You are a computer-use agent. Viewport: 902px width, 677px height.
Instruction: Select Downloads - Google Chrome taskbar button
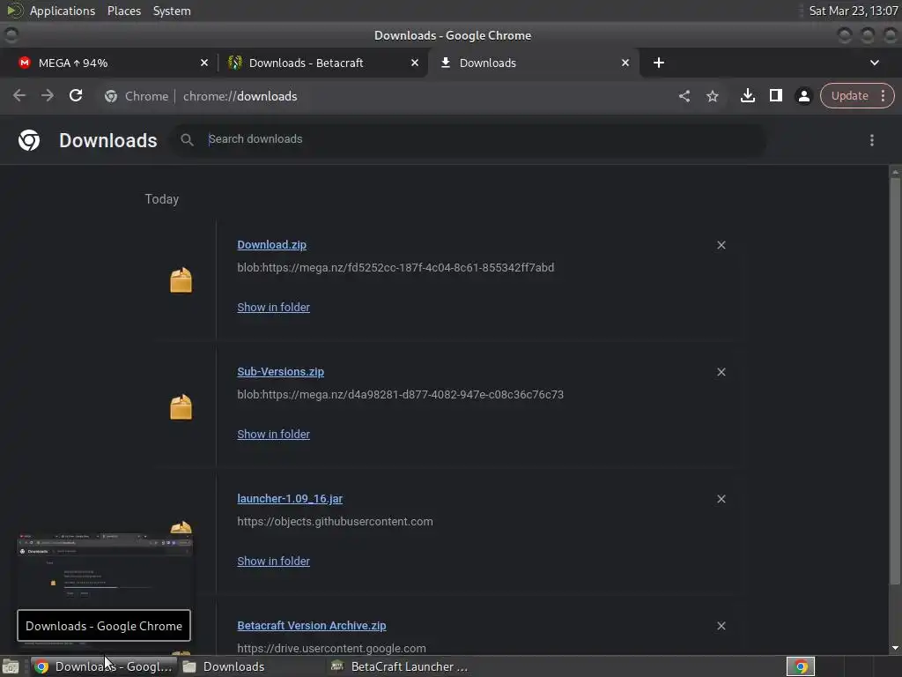[103, 666]
